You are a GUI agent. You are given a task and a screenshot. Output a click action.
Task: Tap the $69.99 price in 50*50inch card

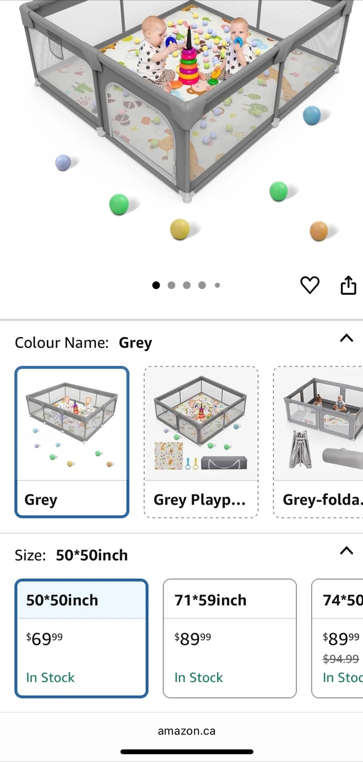44,639
